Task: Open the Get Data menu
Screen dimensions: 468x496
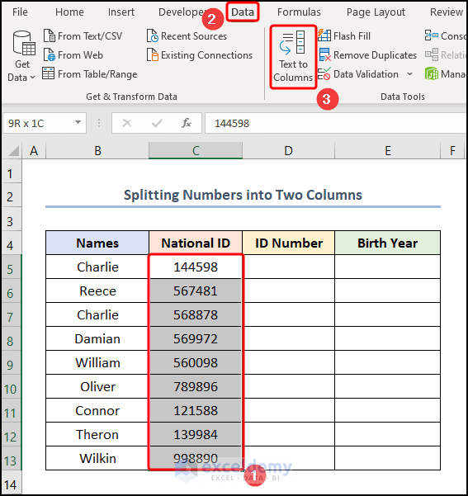Action: pos(21,56)
